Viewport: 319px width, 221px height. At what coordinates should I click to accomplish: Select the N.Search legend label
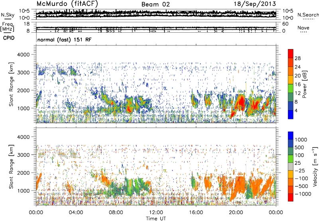308,15
